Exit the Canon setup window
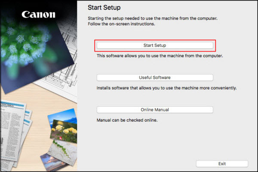This screenshot has width=258, height=172. [222, 164]
